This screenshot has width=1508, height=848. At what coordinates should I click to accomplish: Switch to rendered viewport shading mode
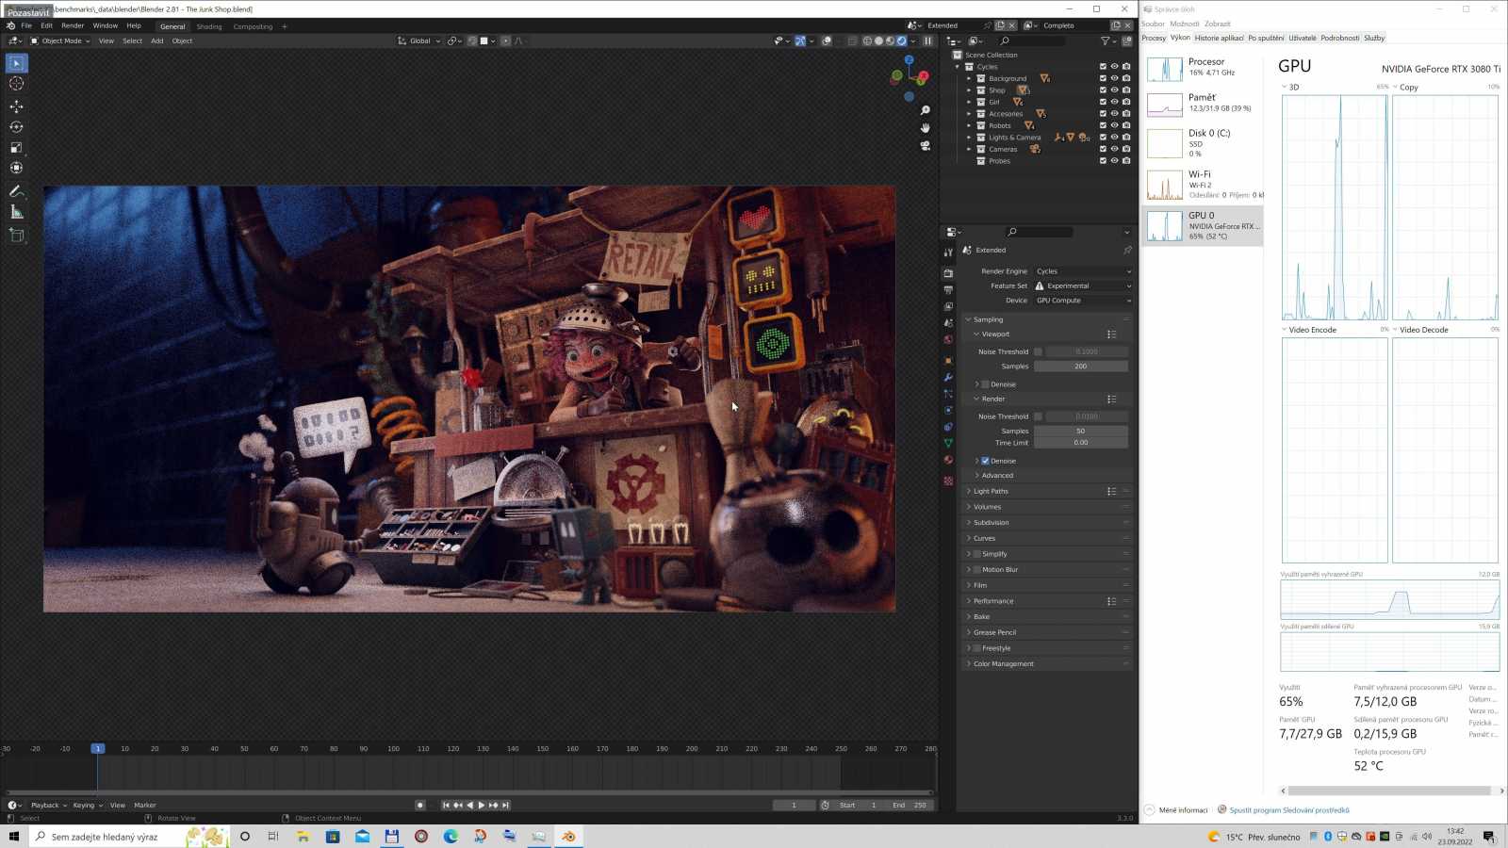tap(902, 41)
